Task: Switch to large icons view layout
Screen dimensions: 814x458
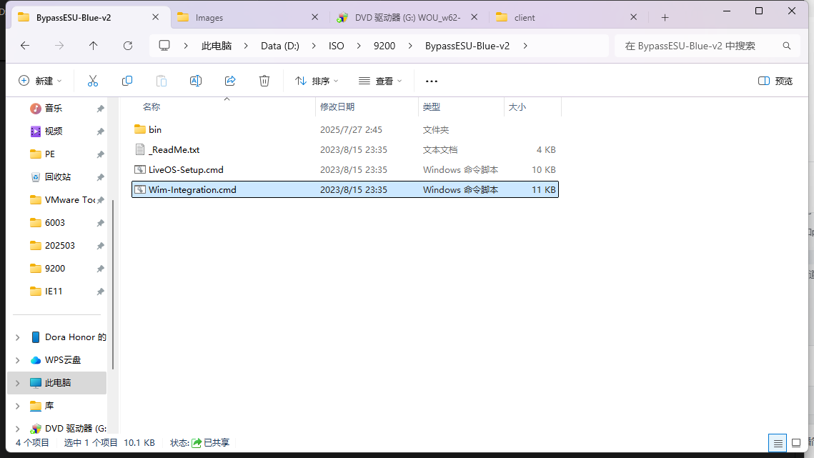Action: point(796,443)
